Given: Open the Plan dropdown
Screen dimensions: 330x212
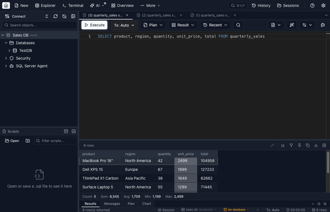Looking at the screenshot, I should [x=153, y=25].
